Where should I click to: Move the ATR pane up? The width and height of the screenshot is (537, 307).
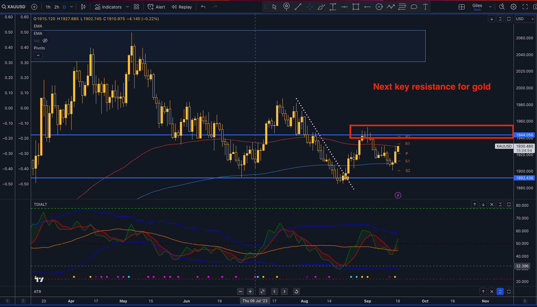(x=483, y=292)
